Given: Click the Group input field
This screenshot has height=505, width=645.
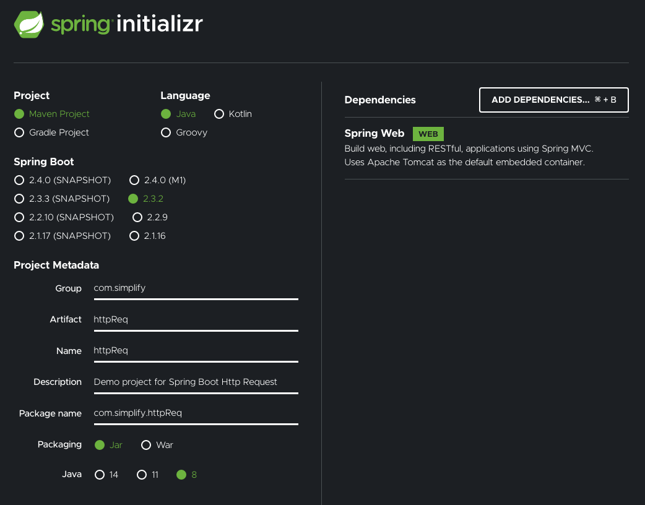Looking at the screenshot, I should click(x=196, y=288).
